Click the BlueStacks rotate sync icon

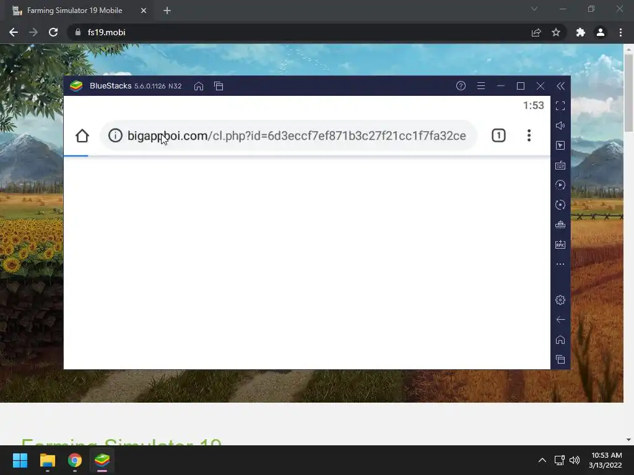point(560,205)
